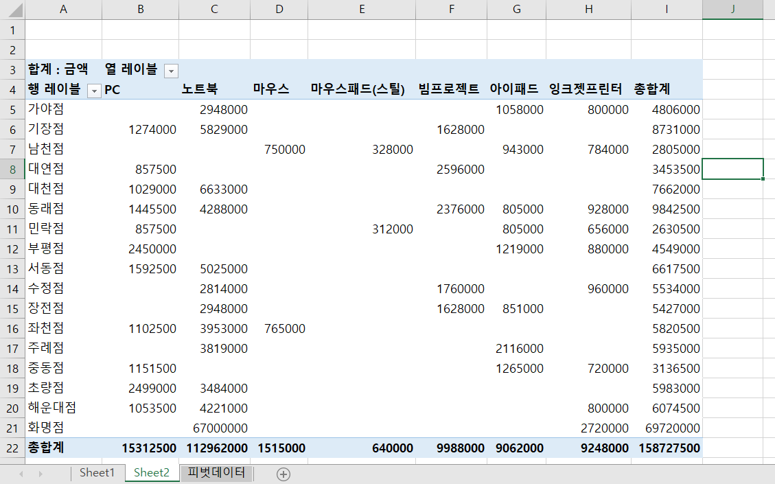Select the 남천점 row label
This screenshot has height=484, width=775.
pyautogui.click(x=63, y=149)
